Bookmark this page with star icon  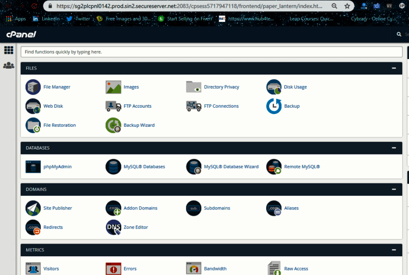pyautogui.click(x=347, y=6)
